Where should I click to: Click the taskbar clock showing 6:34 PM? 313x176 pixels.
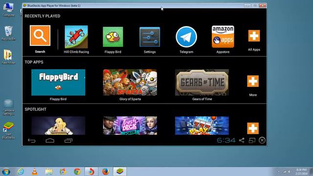tap(301, 172)
